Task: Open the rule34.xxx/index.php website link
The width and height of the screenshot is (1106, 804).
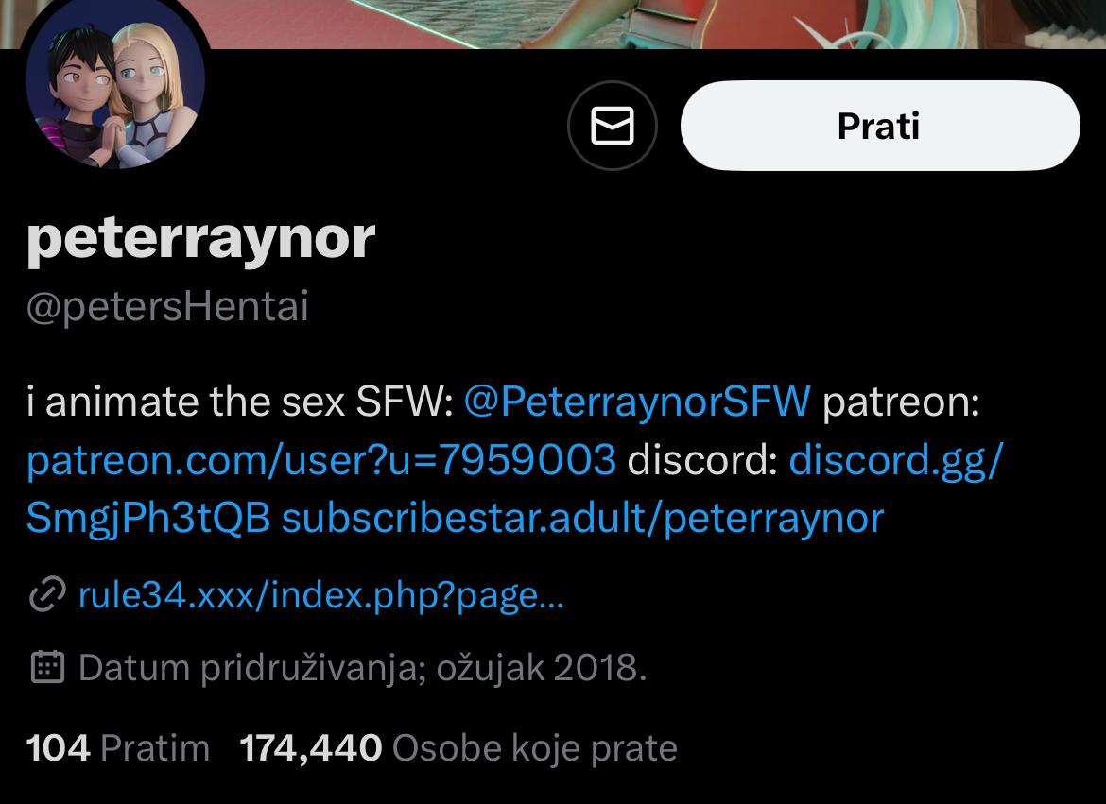Action: click(x=321, y=595)
